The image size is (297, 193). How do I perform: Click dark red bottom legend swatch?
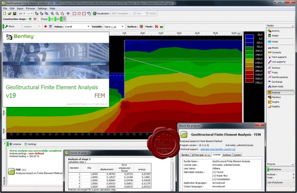(x=249, y=81)
